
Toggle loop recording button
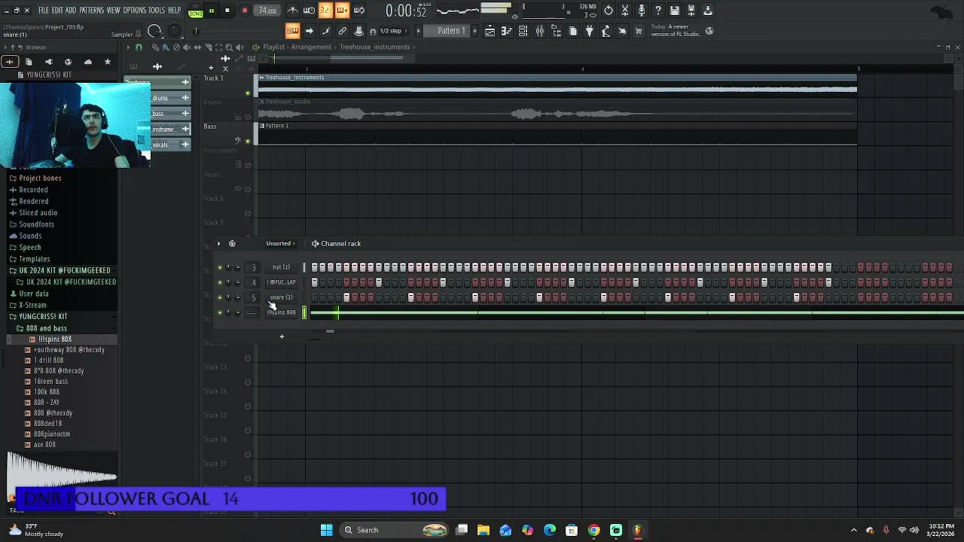(x=359, y=11)
